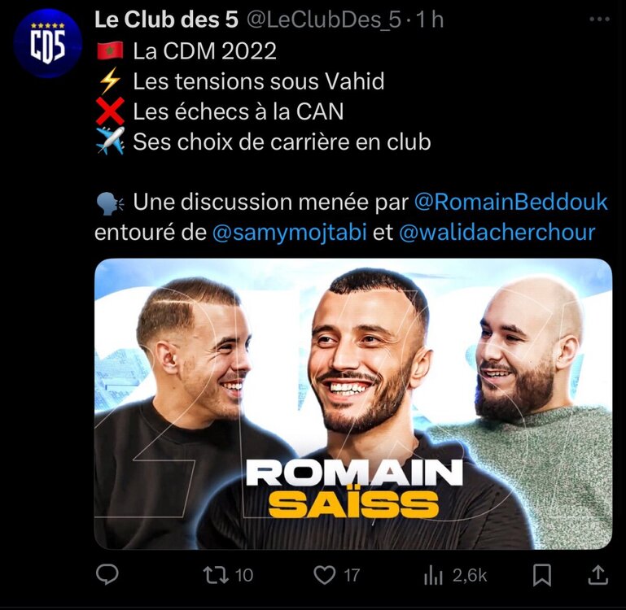Click the like count 17
Viewport: 626px width, 610px height.
coord(352,575)
